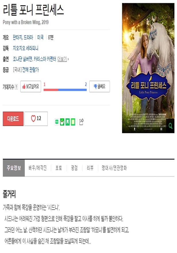Click the green bookmark share icon
This screenshot has height=253, width=177.
tap(68, 122)
